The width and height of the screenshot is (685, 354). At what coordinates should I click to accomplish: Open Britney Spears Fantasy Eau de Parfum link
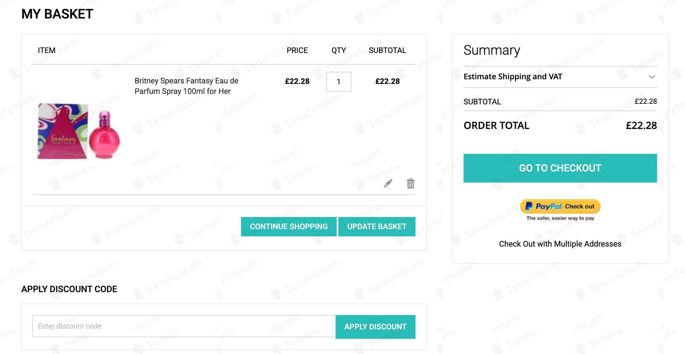(x=186, y=86)
